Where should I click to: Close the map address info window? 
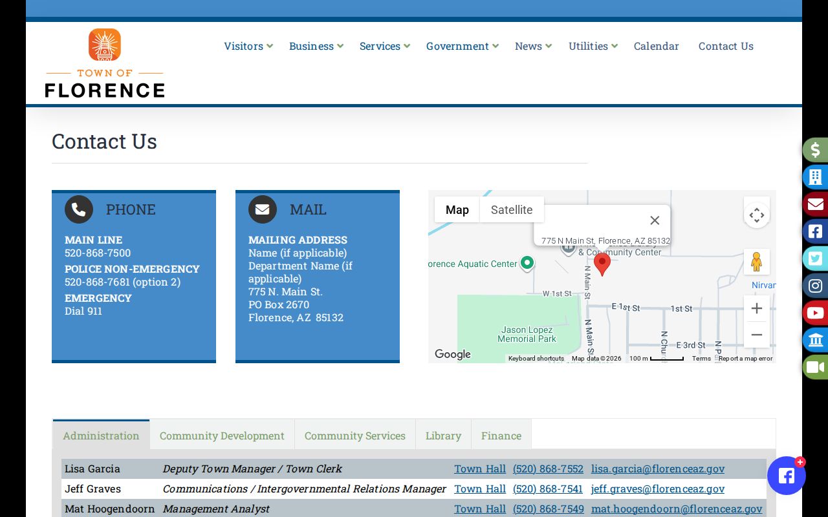(655, 220)
